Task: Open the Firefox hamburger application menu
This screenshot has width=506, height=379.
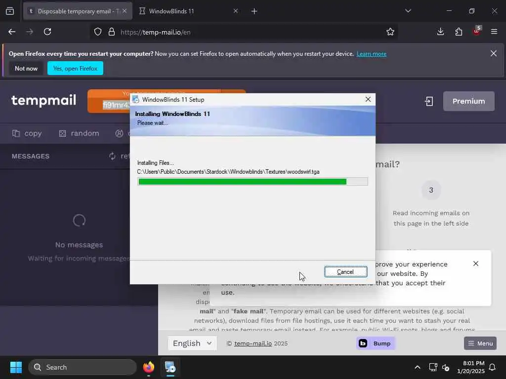Action: point(494,32)
